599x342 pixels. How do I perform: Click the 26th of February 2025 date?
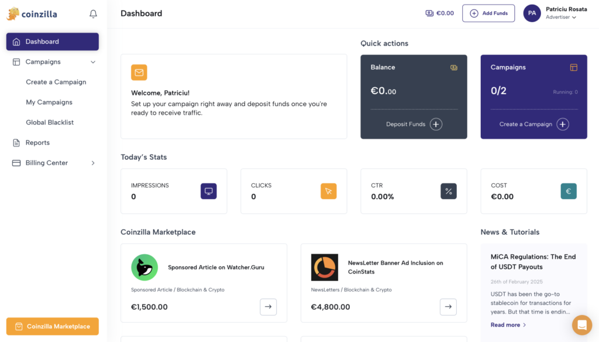(517, 282)
